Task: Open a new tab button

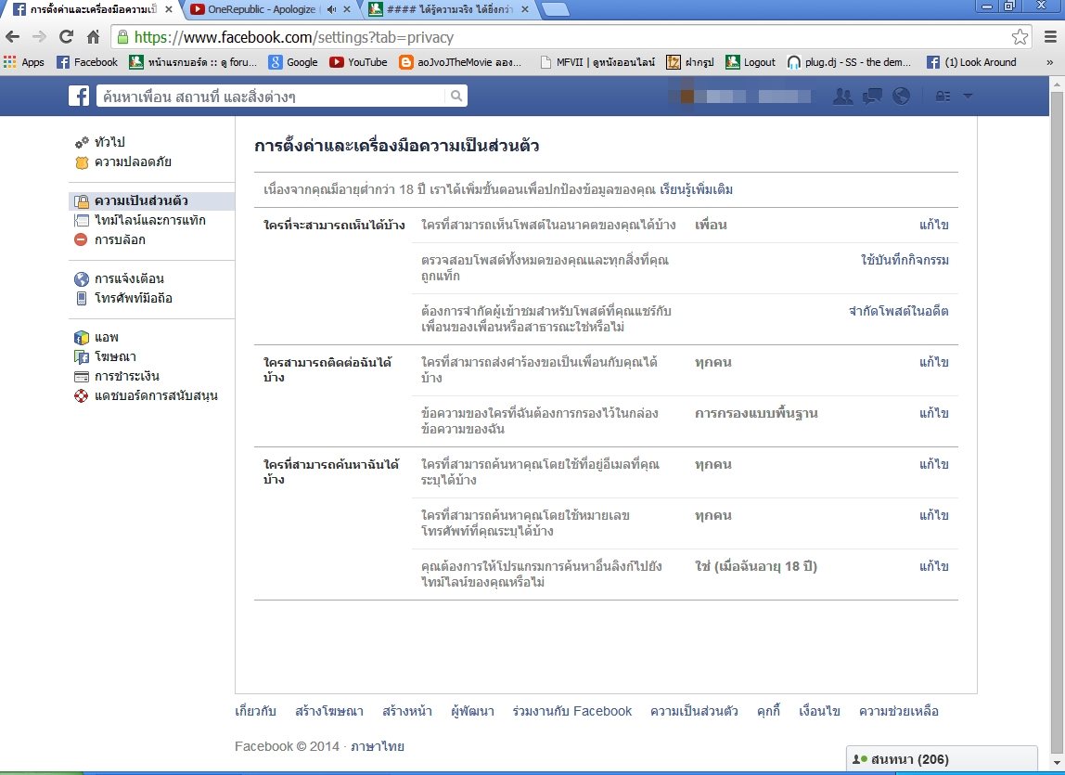Action: point(557,9)
